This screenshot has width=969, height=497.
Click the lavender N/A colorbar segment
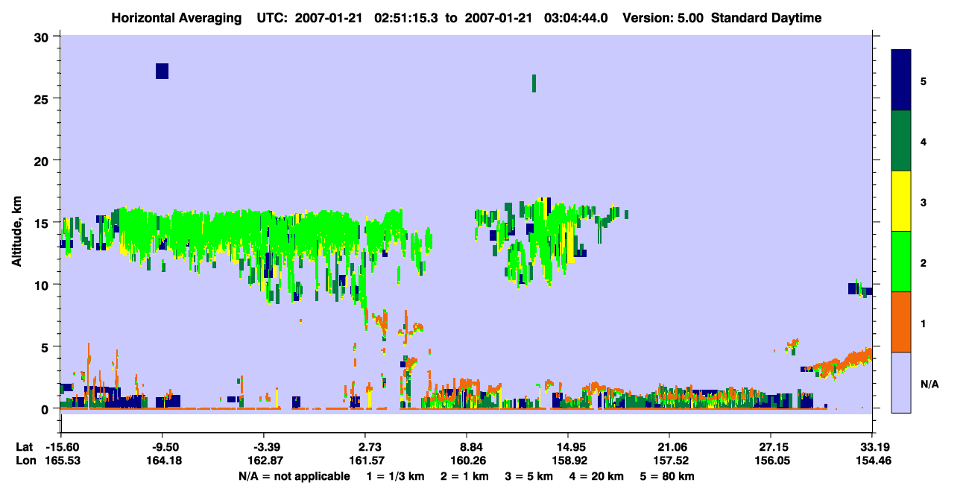tap(901, 382)
